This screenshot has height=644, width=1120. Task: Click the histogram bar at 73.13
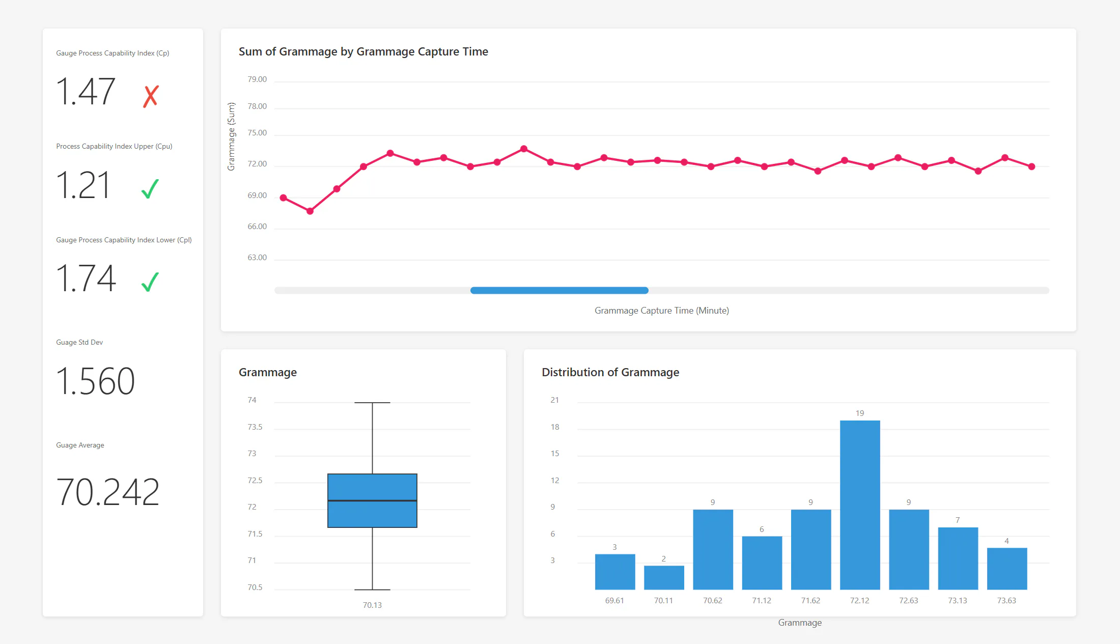[958, 558]
